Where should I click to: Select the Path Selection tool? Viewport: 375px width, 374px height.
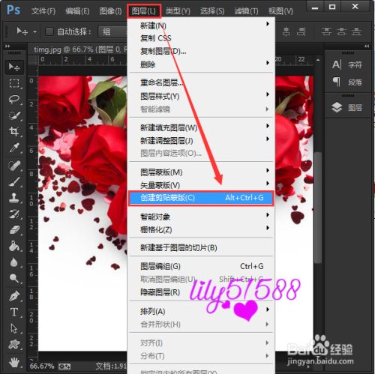point(14,328)
